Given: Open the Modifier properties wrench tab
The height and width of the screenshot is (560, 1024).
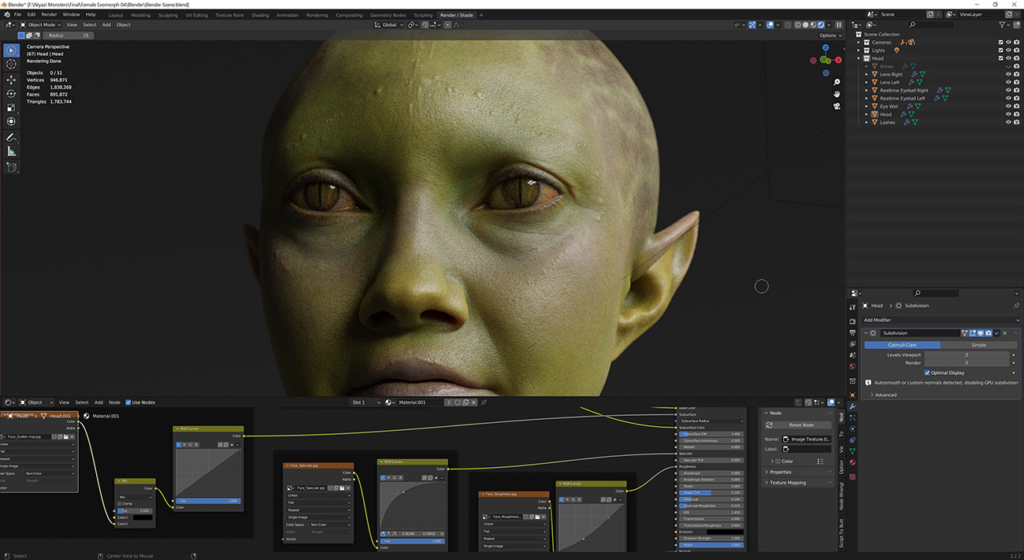Looking at the screenshot, I should point(852,405).
